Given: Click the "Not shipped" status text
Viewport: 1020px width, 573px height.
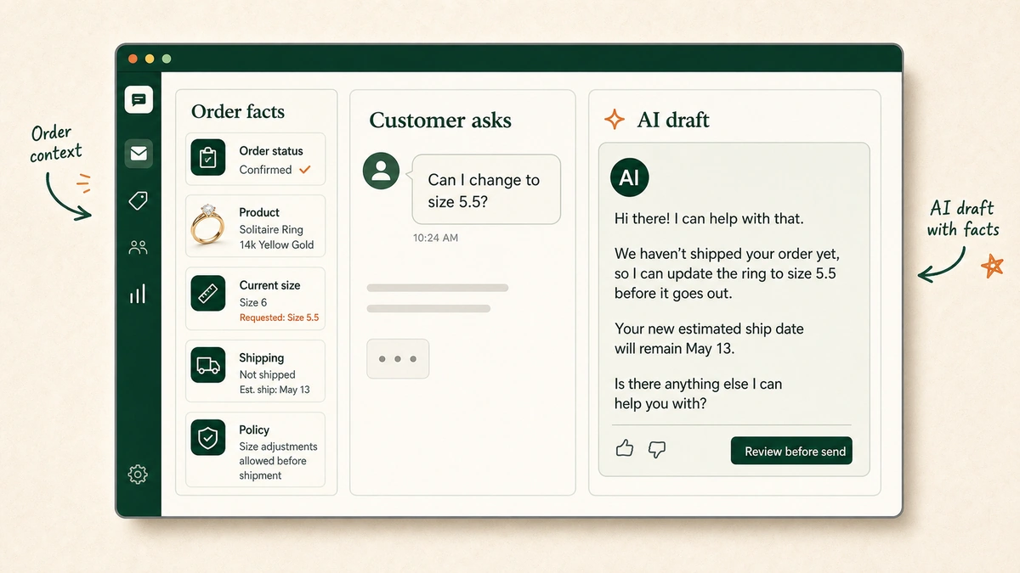Looking at the screenshot, I should (x=267, y=374).
